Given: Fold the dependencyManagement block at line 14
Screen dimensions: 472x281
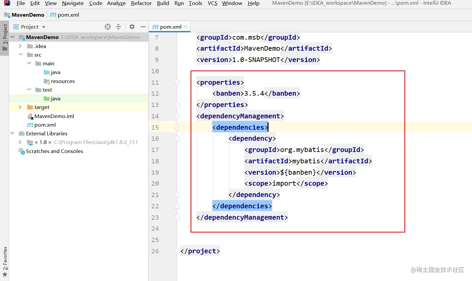Looking at the screenshot, I should tap(177, 116).
